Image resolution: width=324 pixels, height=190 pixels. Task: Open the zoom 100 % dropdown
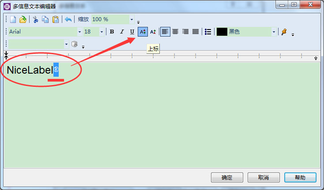point(132,19)
